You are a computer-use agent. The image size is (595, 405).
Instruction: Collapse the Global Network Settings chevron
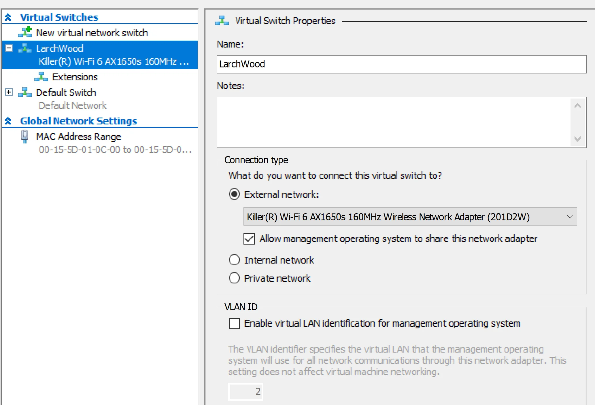pyautogui.click(x=8, y=121)
